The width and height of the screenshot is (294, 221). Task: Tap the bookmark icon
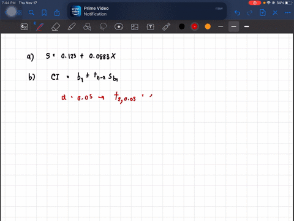click(44, 13)
